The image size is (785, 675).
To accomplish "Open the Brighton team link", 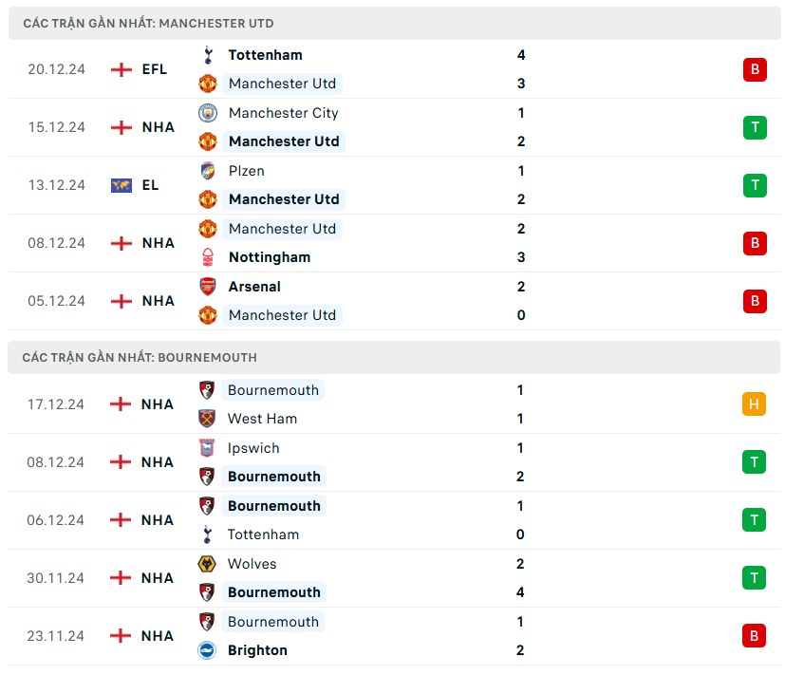I will coord(257,650).
